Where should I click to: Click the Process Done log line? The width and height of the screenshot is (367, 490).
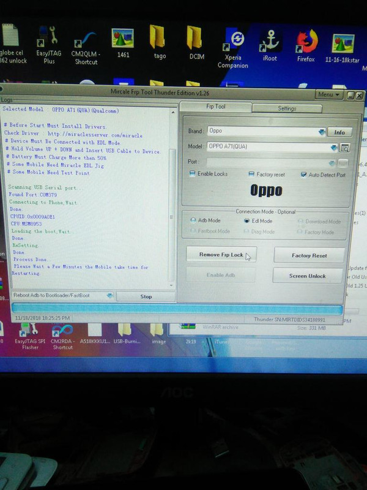30,259
